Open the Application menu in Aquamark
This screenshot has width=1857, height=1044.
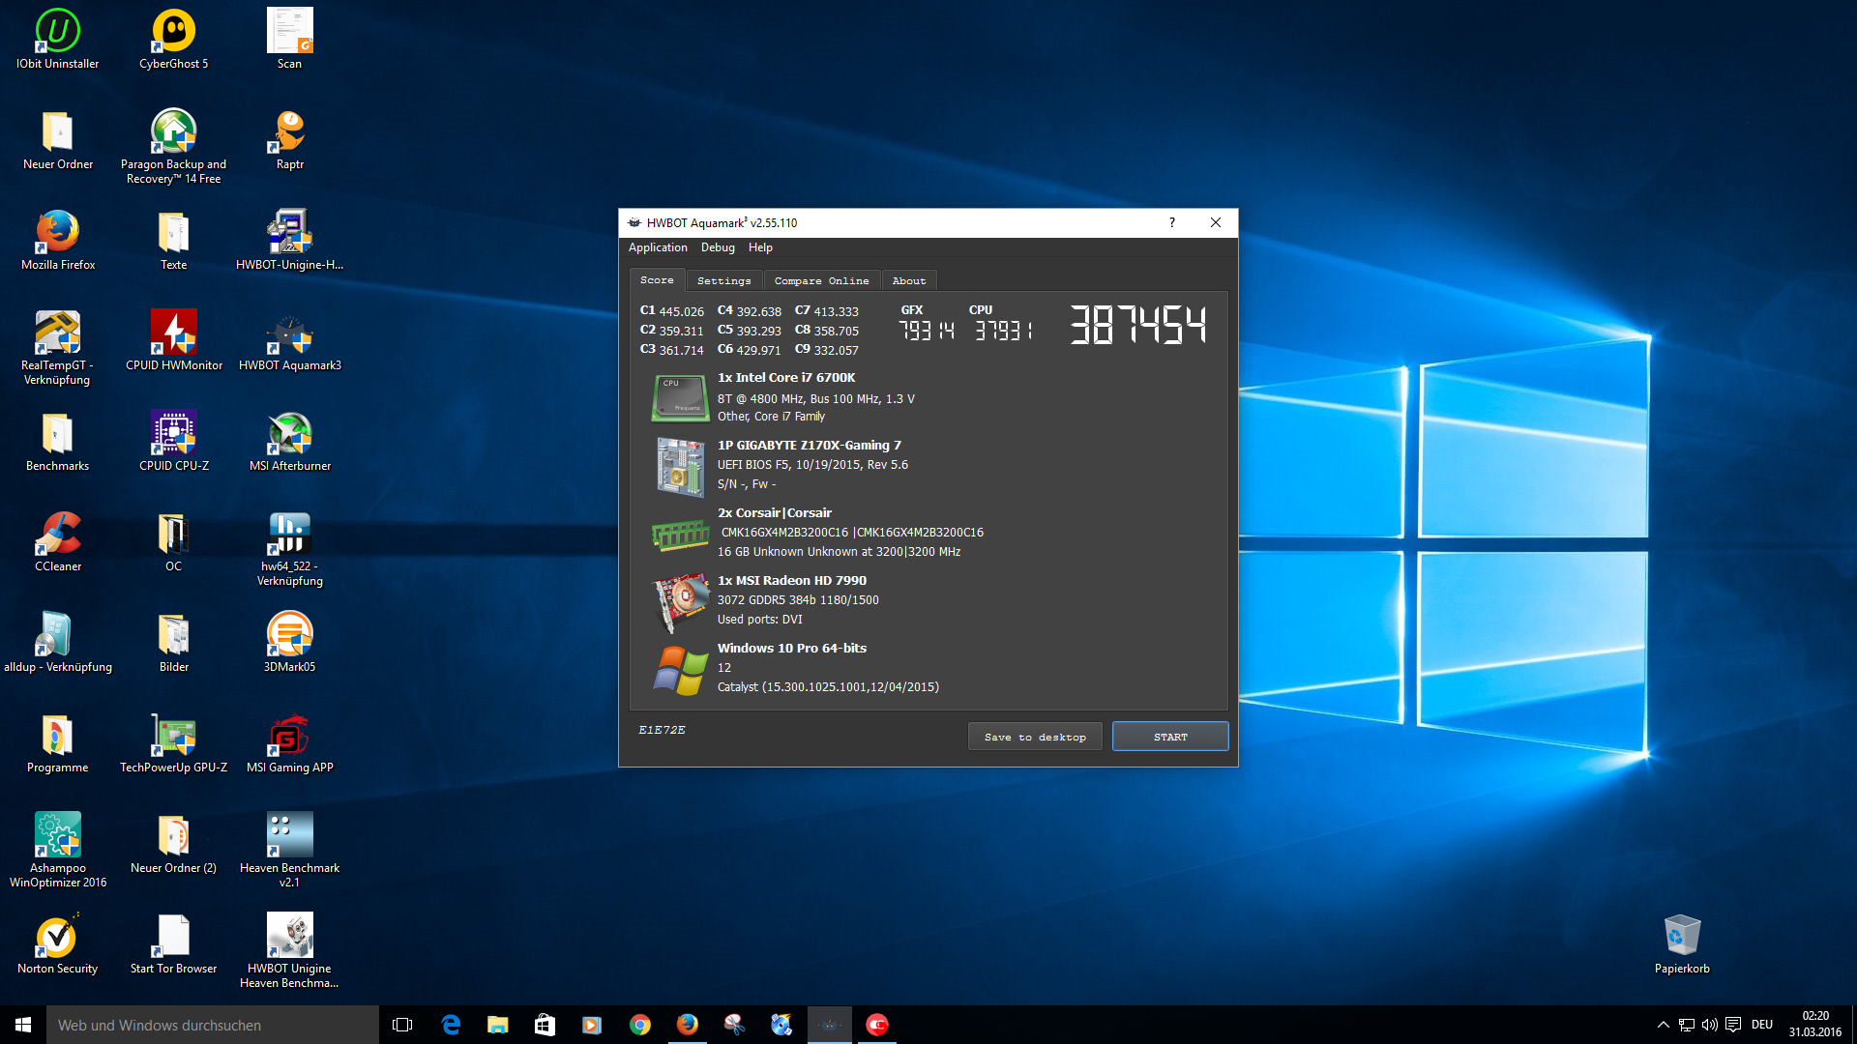(658, 247)
